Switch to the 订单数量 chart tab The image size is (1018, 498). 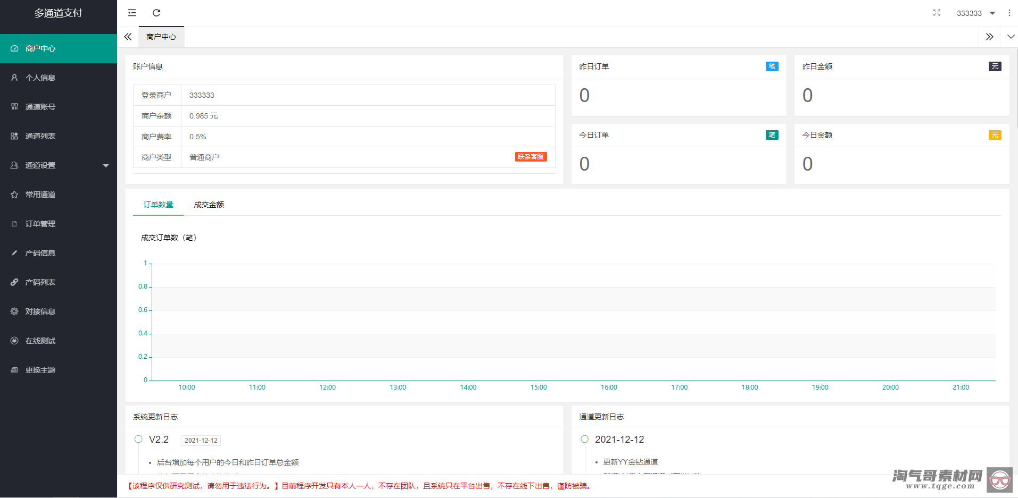pyautogui.click(x=158, y=205)
